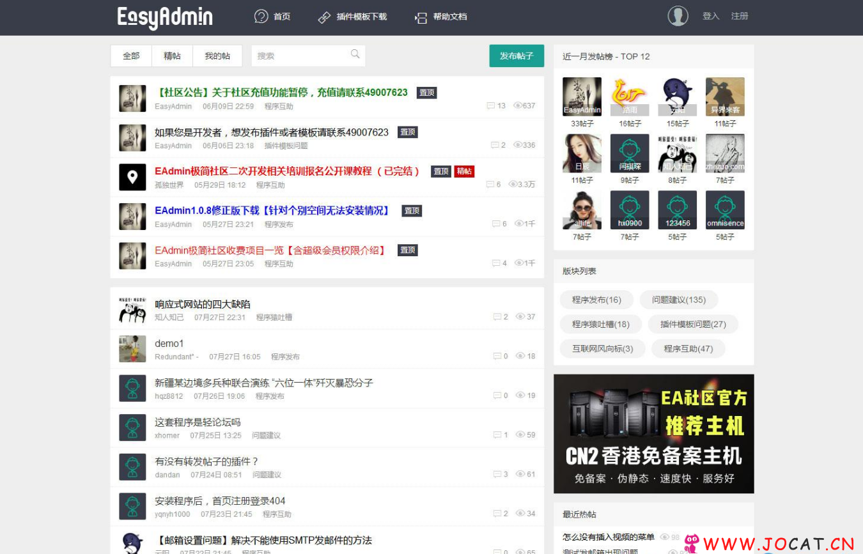Open 异界来客 avatar in ranking

point(725,96)
